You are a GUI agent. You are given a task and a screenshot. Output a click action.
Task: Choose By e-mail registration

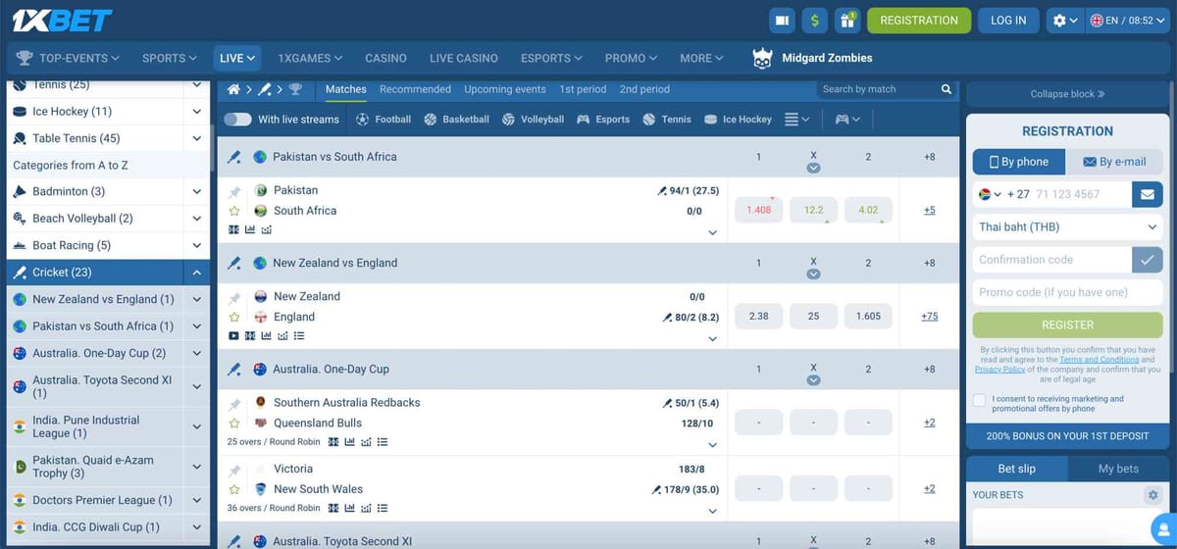coord(1114,162)
